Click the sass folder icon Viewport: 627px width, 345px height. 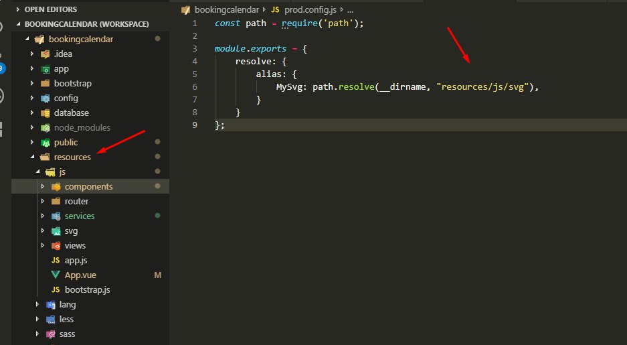click(51, 334)
